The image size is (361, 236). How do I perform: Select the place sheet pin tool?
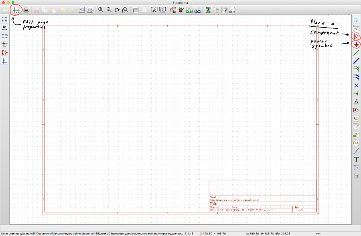pyautogui.click(x=356, y=143)
